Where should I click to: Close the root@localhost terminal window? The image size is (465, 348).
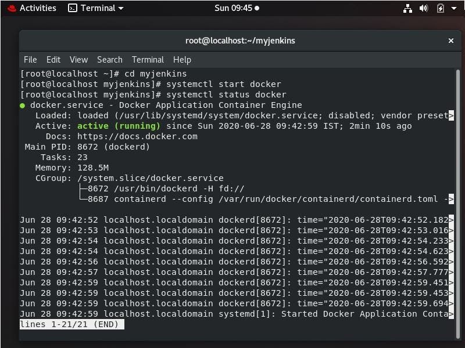tap(451, 41)
